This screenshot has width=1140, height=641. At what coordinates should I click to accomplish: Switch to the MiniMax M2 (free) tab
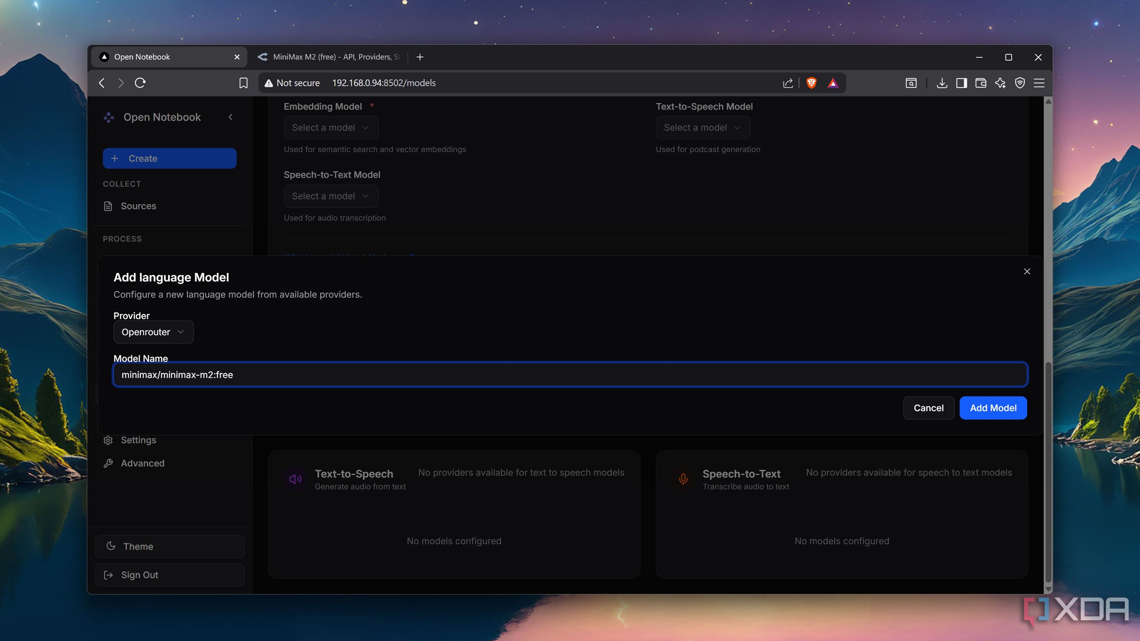[x=330, y=57]
